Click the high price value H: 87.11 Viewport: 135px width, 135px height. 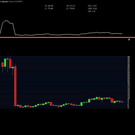point(71,6)
